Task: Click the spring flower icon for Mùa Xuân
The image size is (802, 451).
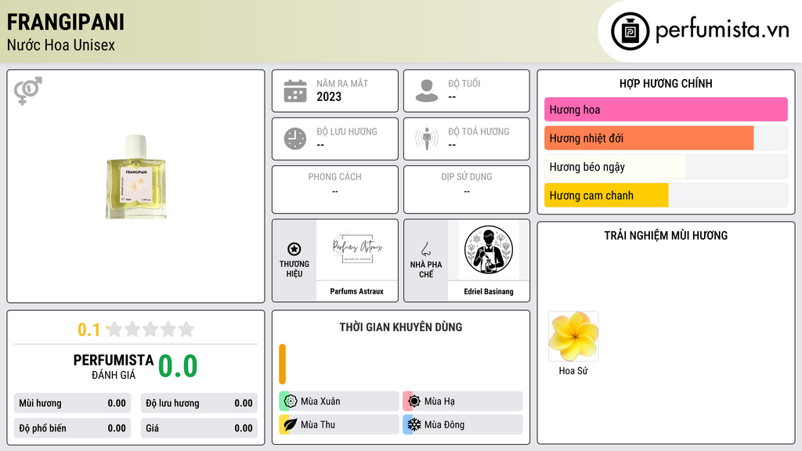Action: tap(291, 401)
